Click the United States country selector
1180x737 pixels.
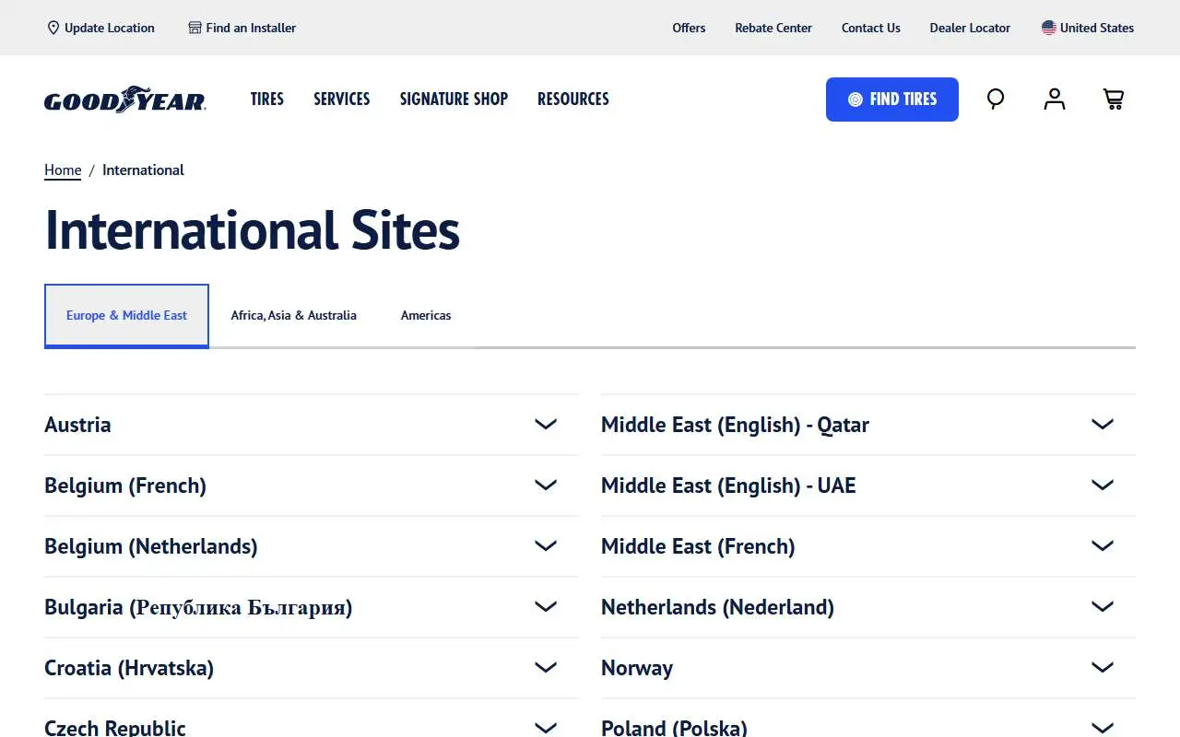(x=1088, y=28)
